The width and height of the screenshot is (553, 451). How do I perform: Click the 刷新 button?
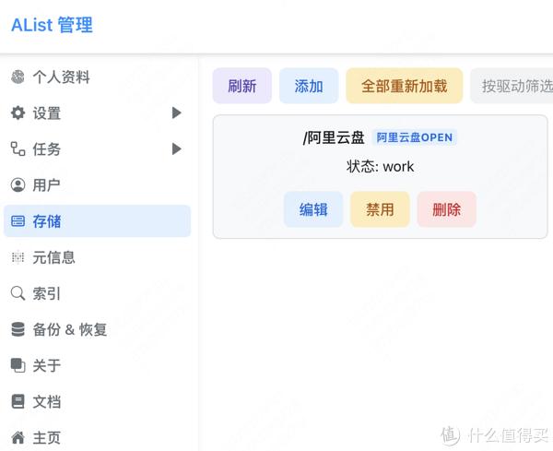click(241, 86)
